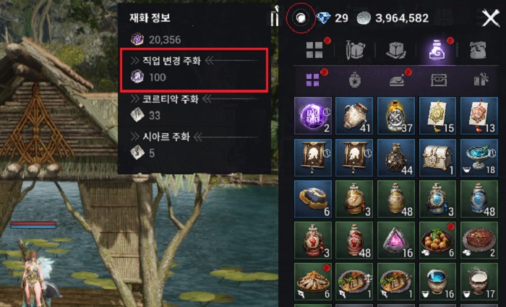The height and width of the screenshot is (307, 506).
Task: Select the 코르티악 주화 currency row
Action: tap(194, 107)
